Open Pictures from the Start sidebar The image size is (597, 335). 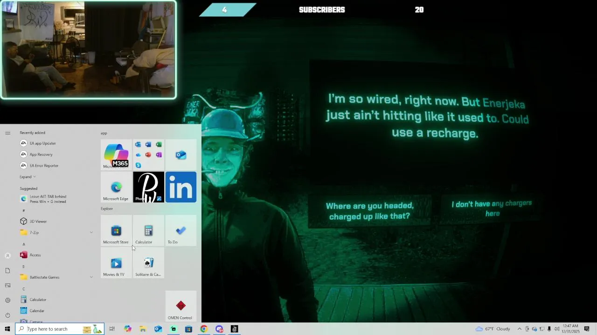[7, 285]
